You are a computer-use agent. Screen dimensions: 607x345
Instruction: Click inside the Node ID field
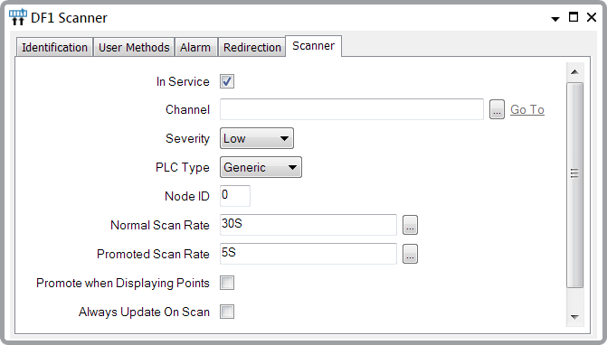pos(235,196)
